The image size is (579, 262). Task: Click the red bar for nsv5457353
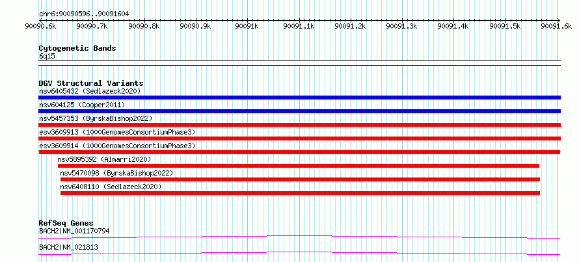click(x=299, y=125)
